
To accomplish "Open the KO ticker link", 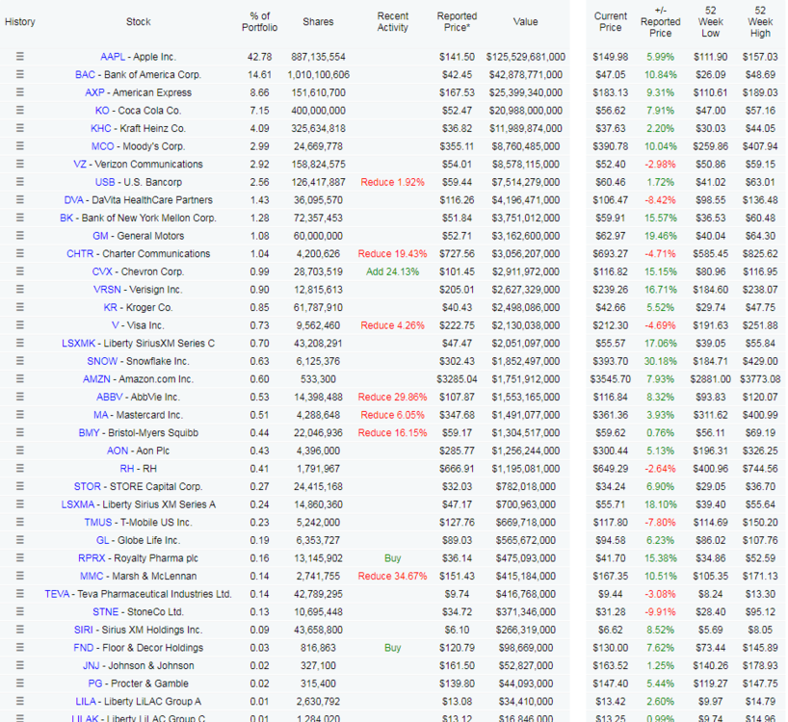I will pyautogui.click(x=102, y=111).
